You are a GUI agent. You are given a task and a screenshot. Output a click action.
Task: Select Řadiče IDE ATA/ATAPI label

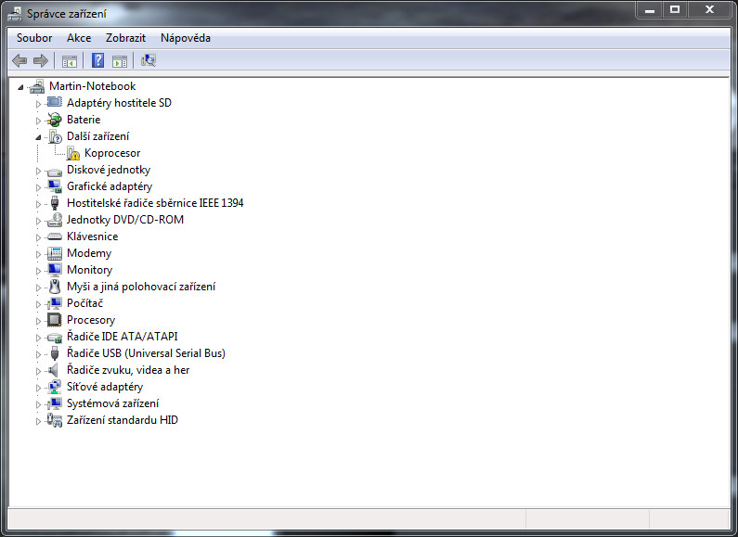point(123,337)
